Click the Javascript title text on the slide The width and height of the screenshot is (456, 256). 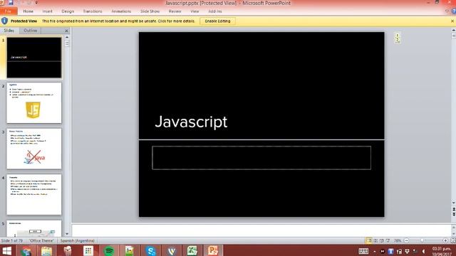[x=191, y=122]
